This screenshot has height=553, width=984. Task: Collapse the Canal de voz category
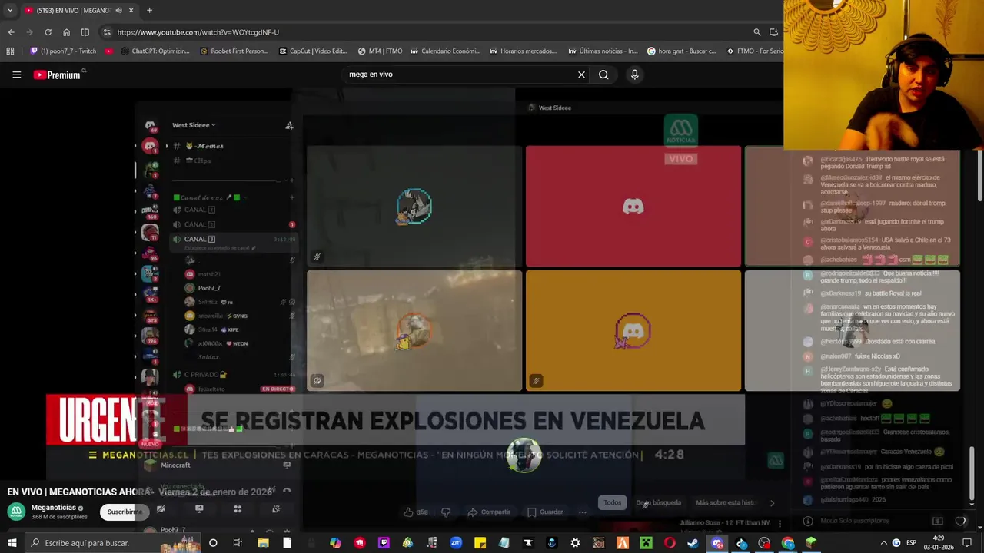tap(206, 197)
